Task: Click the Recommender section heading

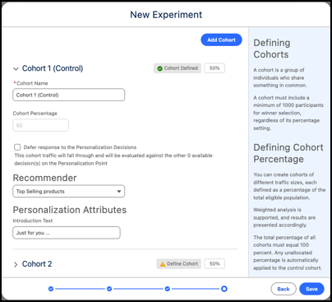Action: pyautogui.click(x=44, y=178)
